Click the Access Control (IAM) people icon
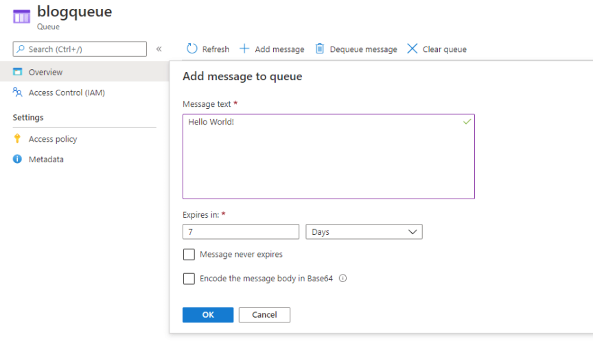This screenshot has height=343, width=593. [18, 92]
